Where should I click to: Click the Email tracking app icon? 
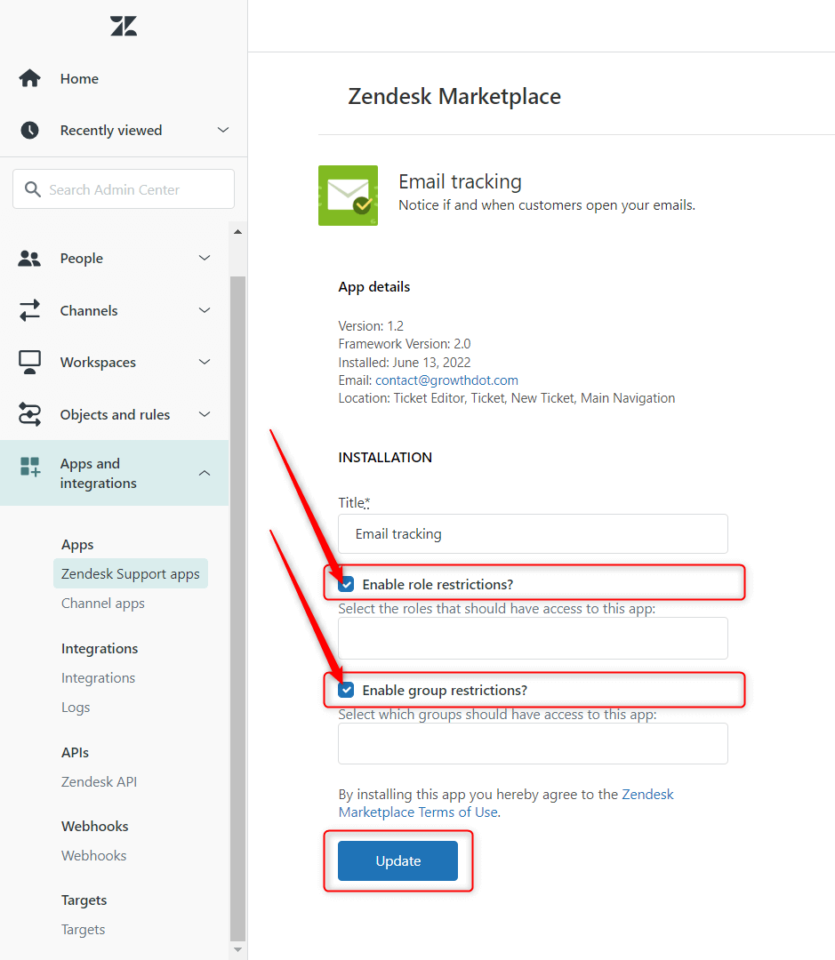pos(348,196)
